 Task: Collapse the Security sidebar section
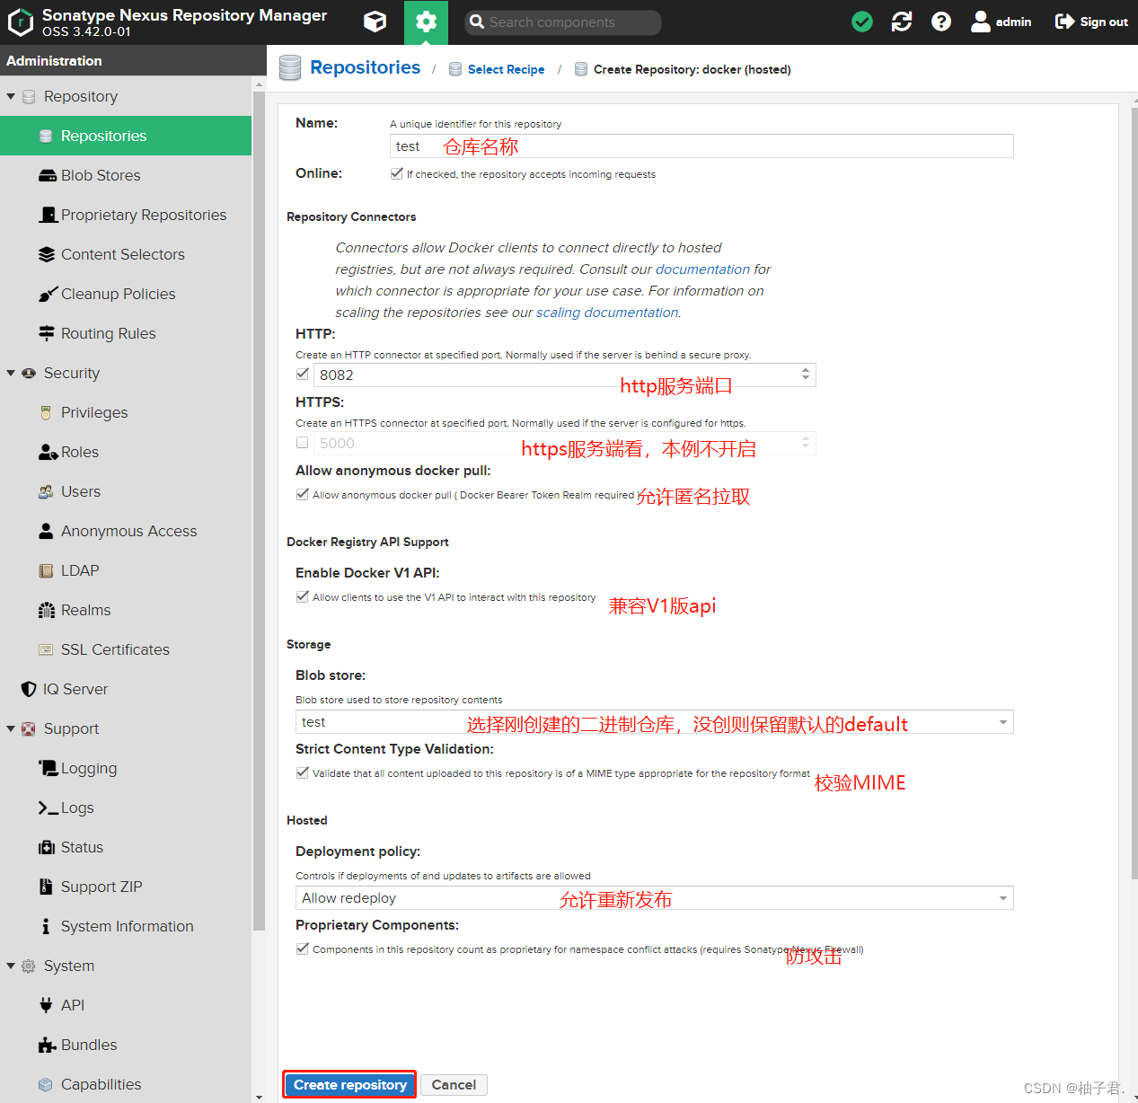11,373
